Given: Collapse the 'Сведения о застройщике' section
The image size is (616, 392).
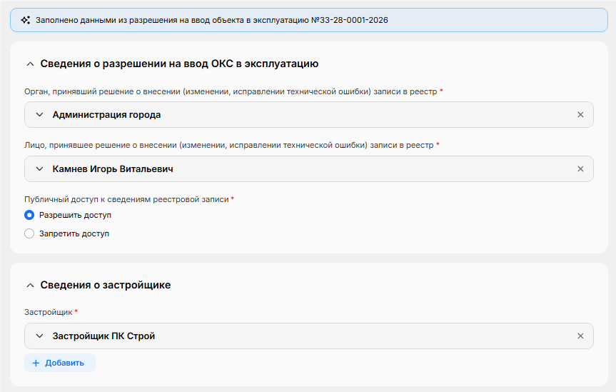Looking at the screenshot, I should click(30, 286).
